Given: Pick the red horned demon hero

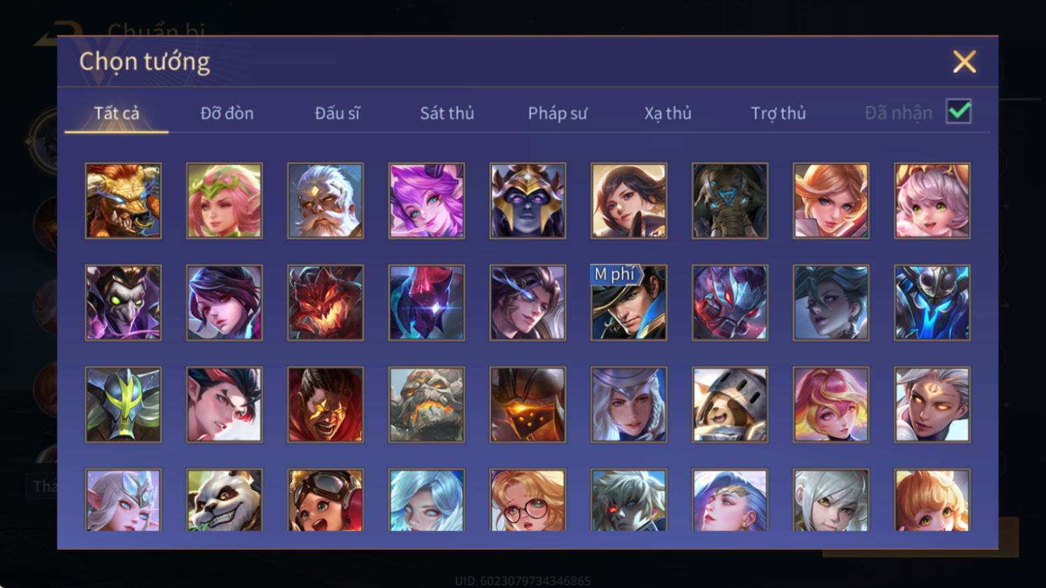Looking at the screenshot, I should [326, 303].
